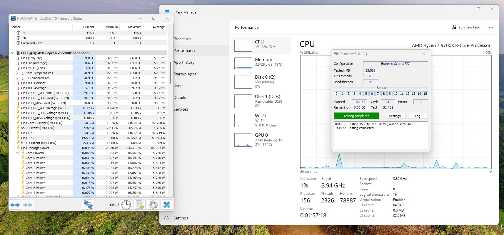504x235 pixels.
Task: Reset sensor values with the clock icon
Action: pos(126,205)
